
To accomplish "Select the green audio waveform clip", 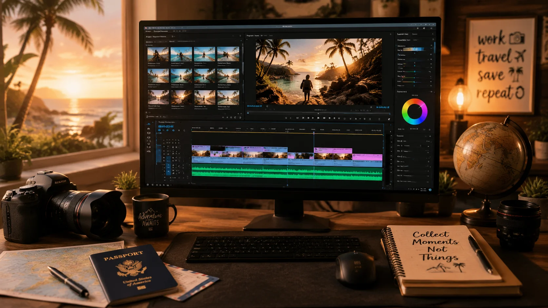I will (287, 172).
